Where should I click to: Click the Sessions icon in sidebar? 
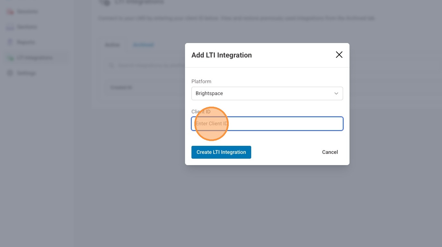tap(10, 12)
